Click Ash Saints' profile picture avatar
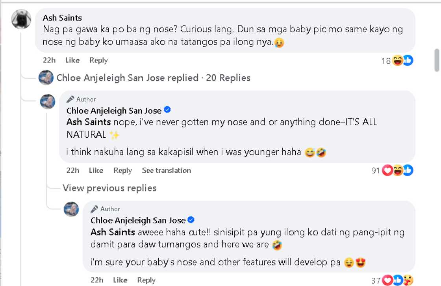Viewport: 441px width, 286px height. click(x=21, y=19)
